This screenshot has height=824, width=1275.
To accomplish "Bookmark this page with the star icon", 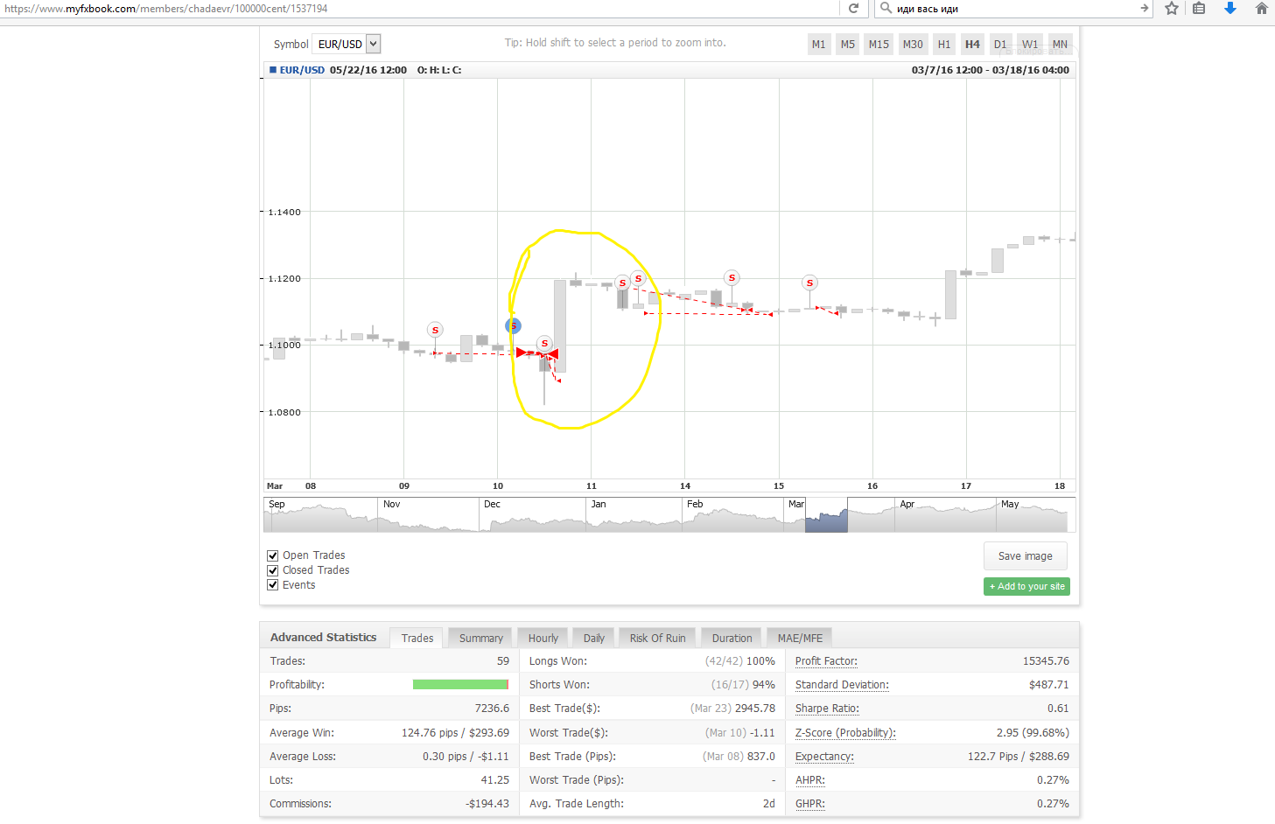I will [1172, 9].
